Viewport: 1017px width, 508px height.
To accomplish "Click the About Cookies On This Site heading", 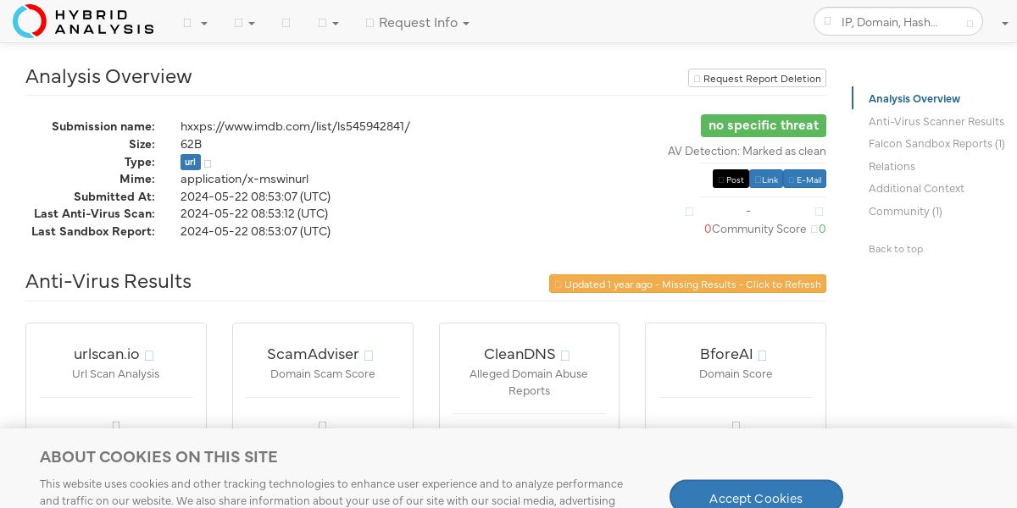I will click(x=158, y=457).
